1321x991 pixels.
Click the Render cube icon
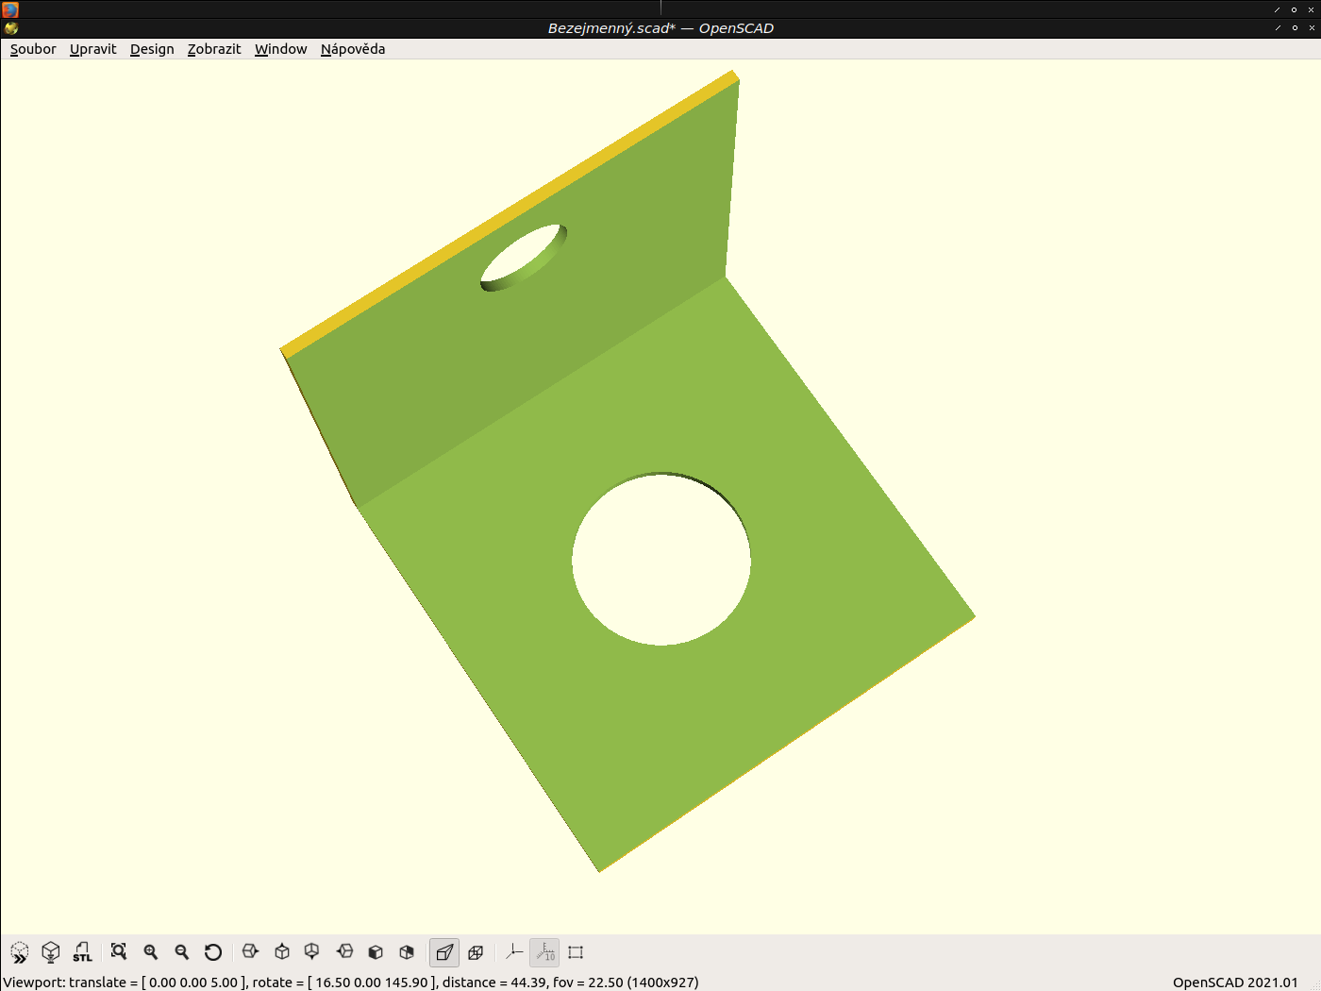point(51,952)
